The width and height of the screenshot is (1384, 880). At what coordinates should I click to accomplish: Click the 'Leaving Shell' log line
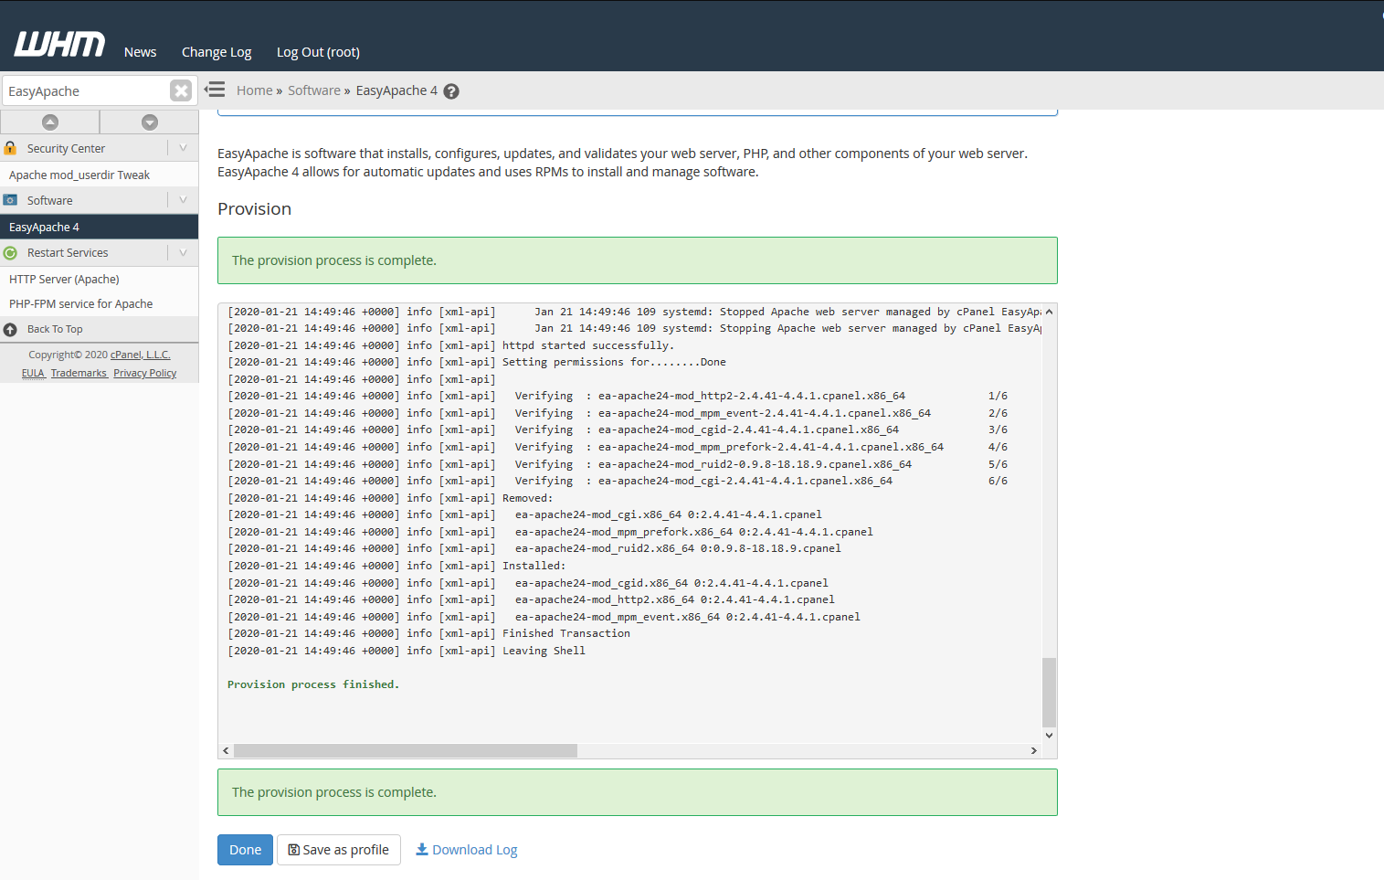(x=407, y=651)
